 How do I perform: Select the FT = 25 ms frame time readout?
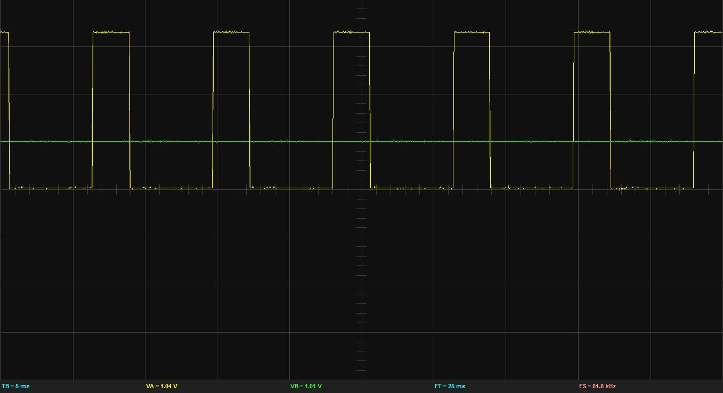[451, 386]
